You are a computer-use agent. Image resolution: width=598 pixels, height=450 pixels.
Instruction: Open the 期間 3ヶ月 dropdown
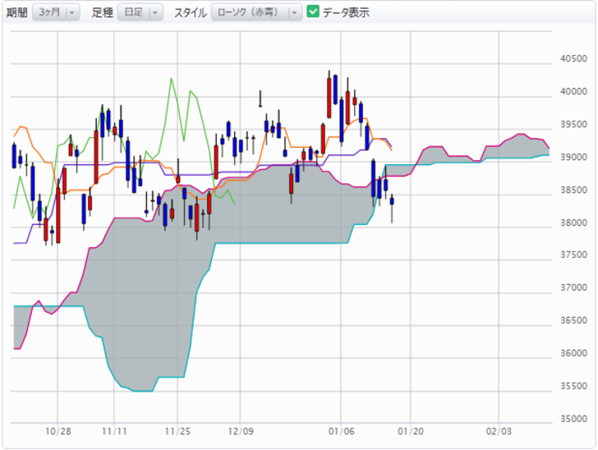tap(57, 12)
